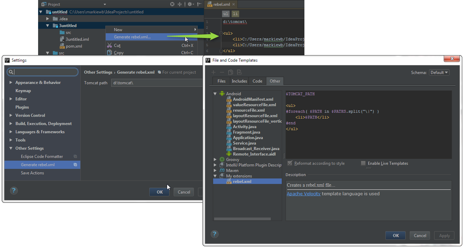
Task: Open the New submenu in context menu
Action: coord(151,29)
